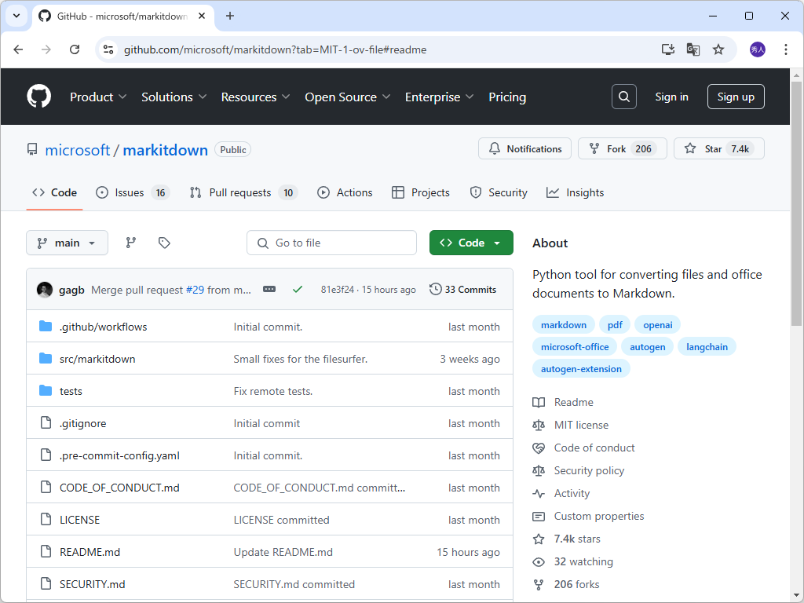Open the Pricing menu item

[507, 97]
